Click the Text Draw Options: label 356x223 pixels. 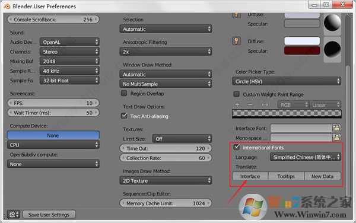pos(144,106)
